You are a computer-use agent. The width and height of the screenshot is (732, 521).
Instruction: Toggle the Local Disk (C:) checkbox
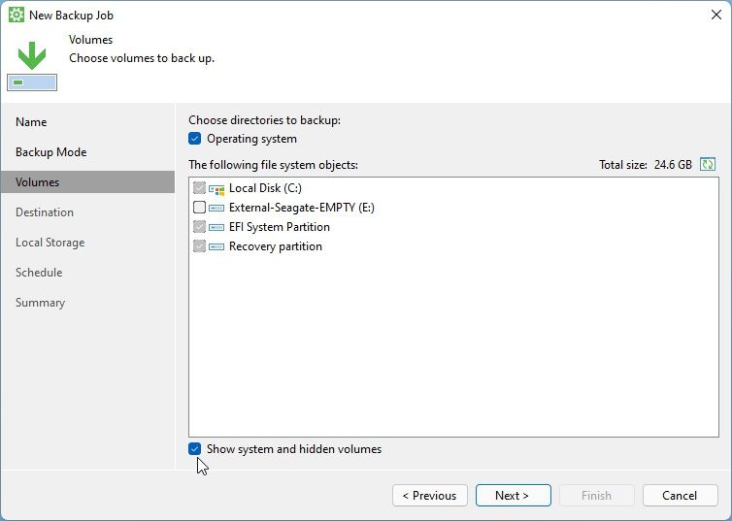pos(199,188)
